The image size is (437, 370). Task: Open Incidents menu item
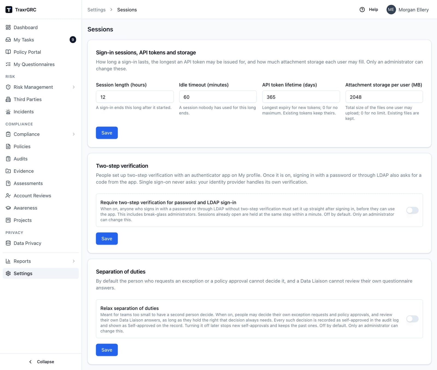pyautogui.click(x=41, y=111)
